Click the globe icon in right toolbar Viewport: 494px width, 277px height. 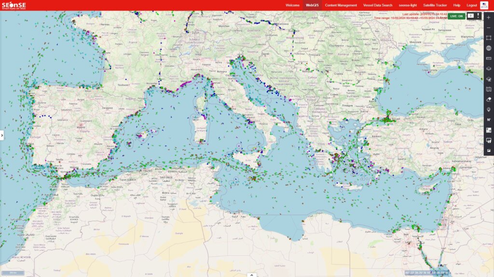[489, 48]
